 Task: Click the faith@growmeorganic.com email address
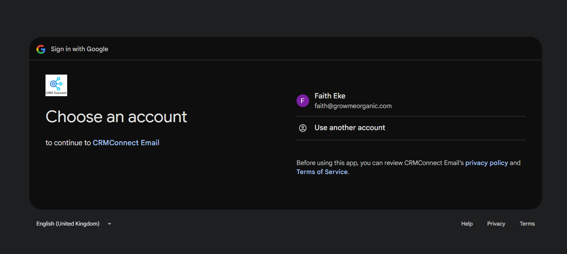[353, 106]
